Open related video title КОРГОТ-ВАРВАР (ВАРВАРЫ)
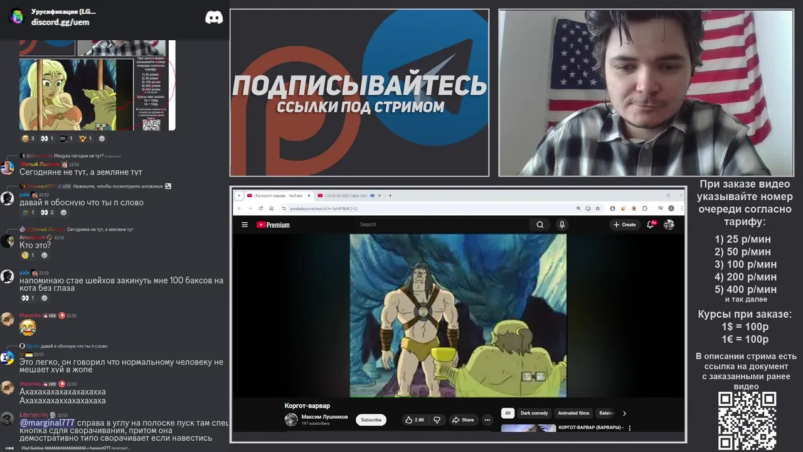 (590, 428)
